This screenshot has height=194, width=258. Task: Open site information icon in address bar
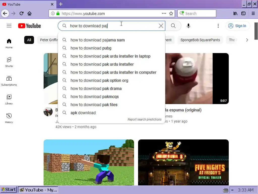[53, 13]
